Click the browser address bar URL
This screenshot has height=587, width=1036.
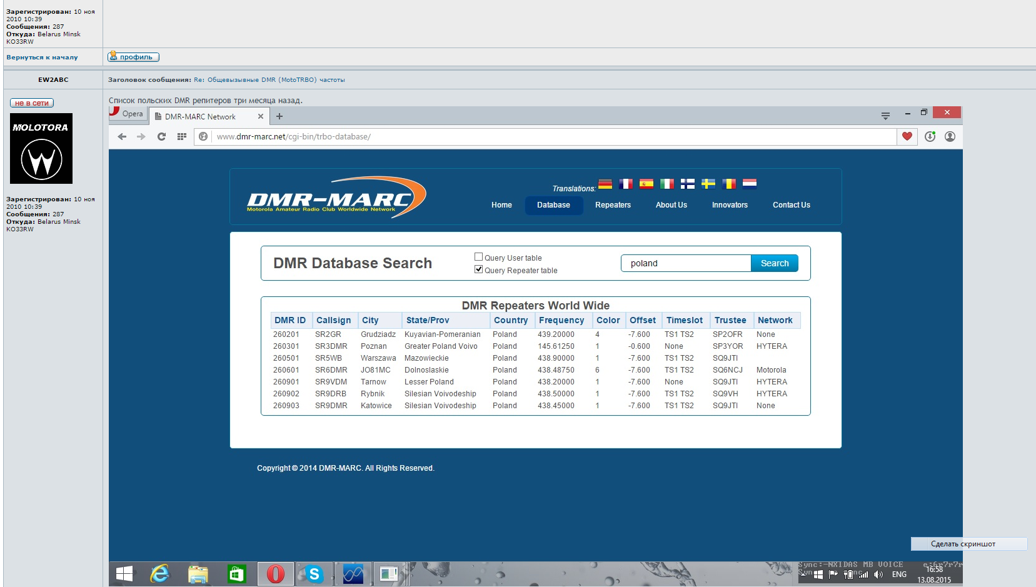point(294,137)
